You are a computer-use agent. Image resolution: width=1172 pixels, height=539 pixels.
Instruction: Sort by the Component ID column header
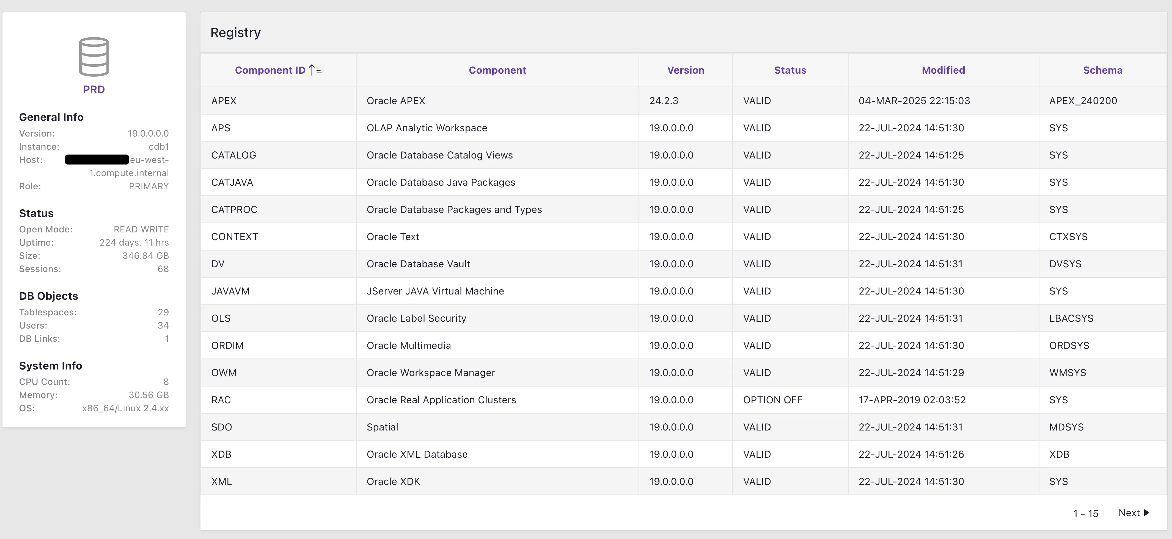pyautogui.click(x=270, y=70)
